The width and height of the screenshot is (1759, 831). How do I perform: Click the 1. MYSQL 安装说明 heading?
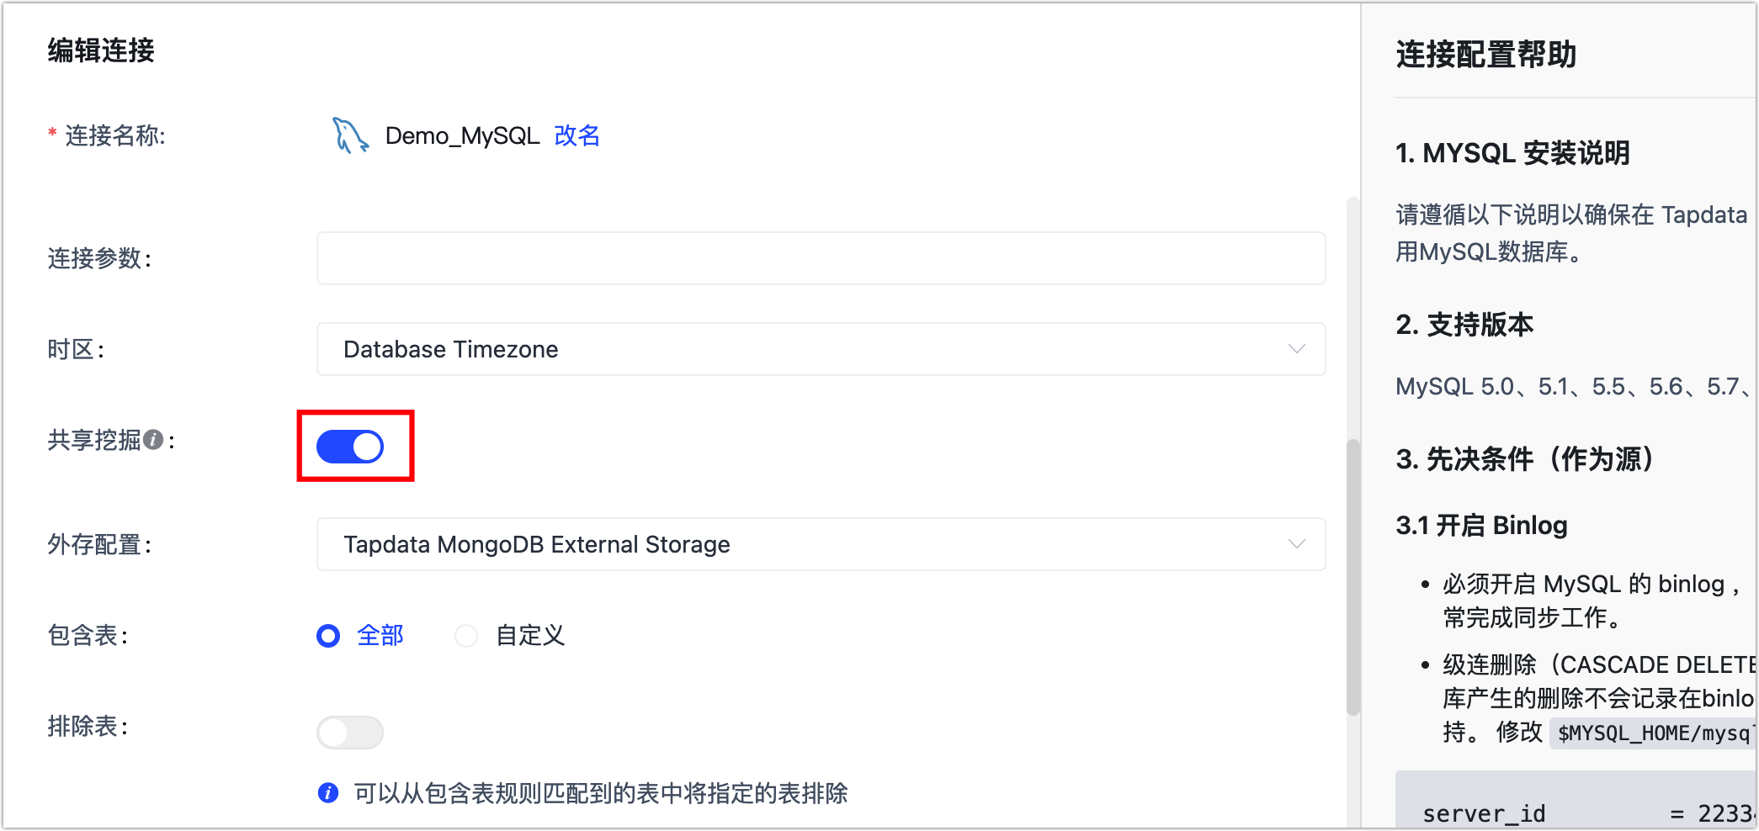click(1512, 153)
